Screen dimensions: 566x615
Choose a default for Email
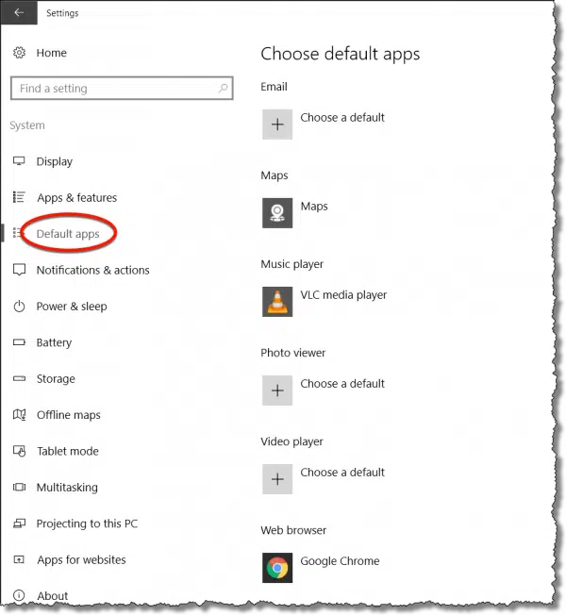click(342, 117)
